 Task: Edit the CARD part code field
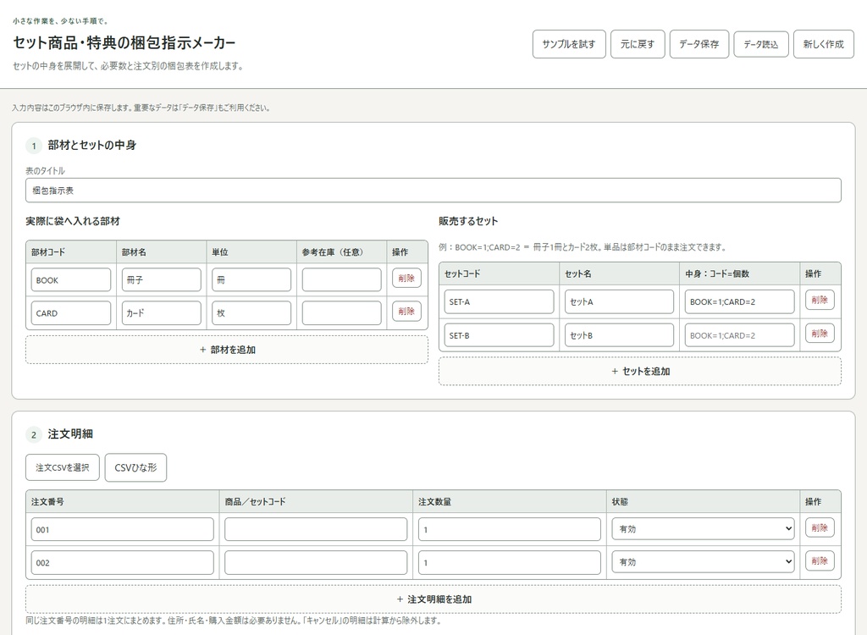[71, 313]
